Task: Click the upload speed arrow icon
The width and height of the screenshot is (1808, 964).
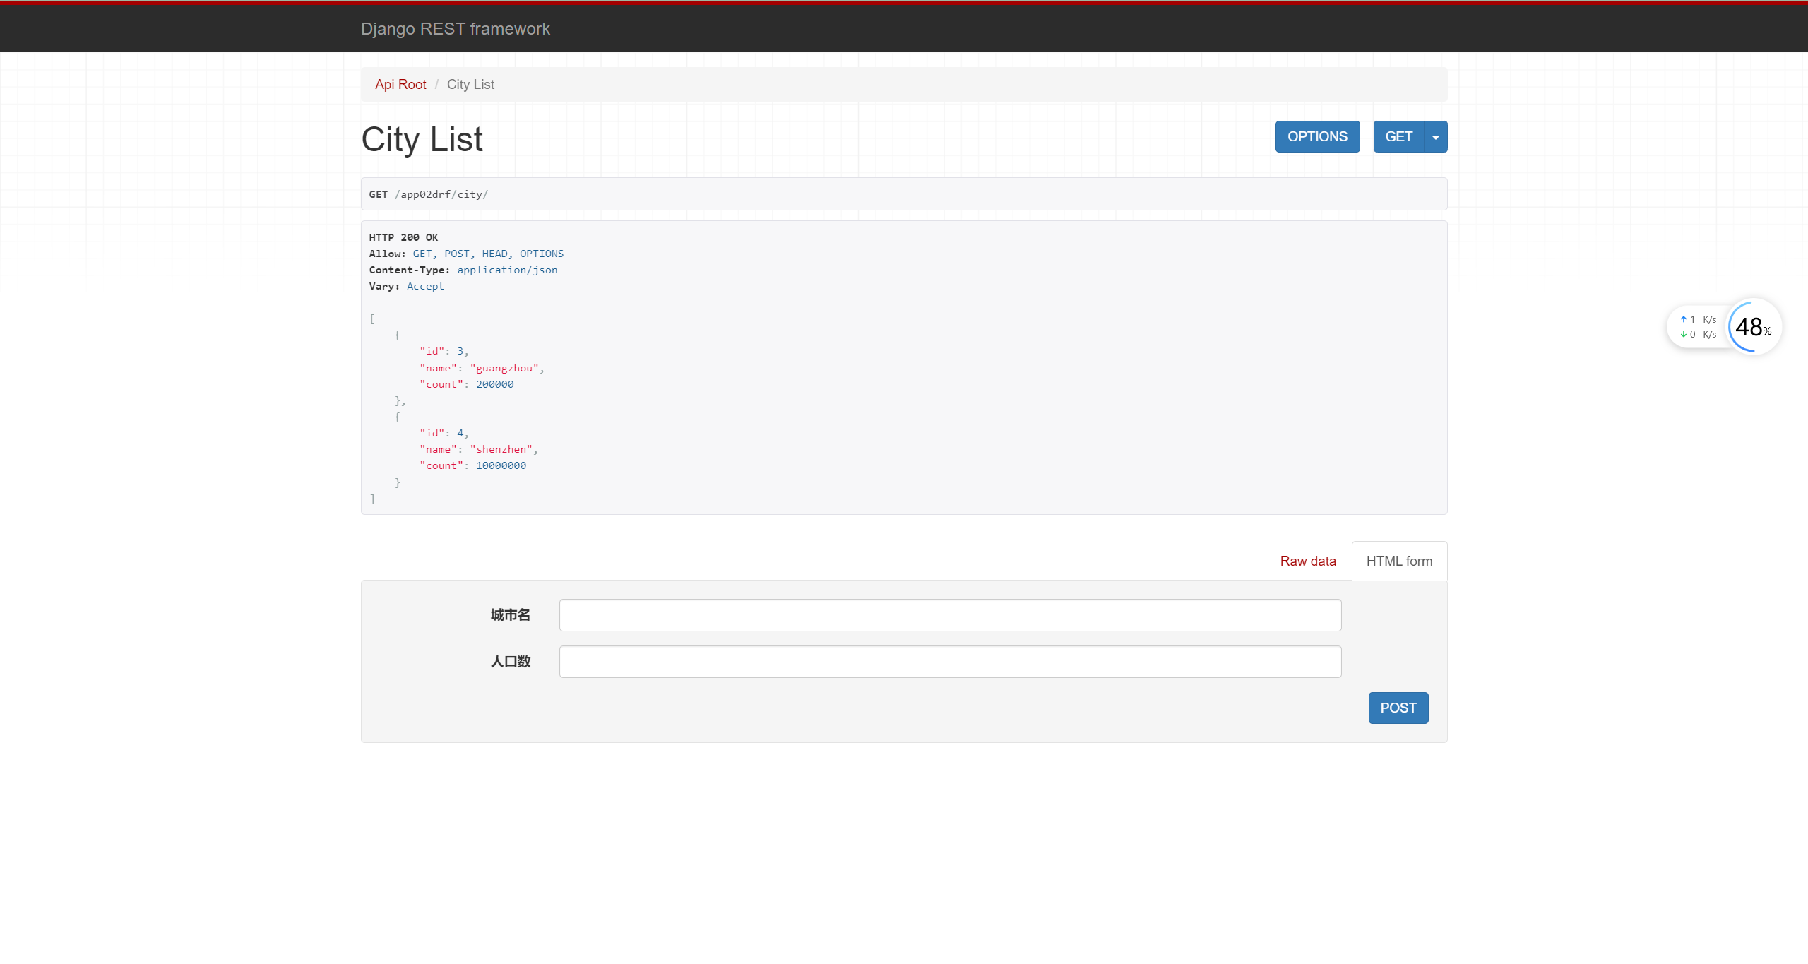Action: pyautogui.click(x=1686, y=319)
